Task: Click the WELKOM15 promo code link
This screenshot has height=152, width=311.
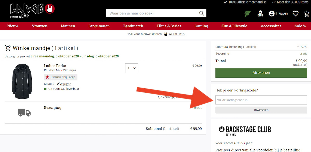Action: 176,34
